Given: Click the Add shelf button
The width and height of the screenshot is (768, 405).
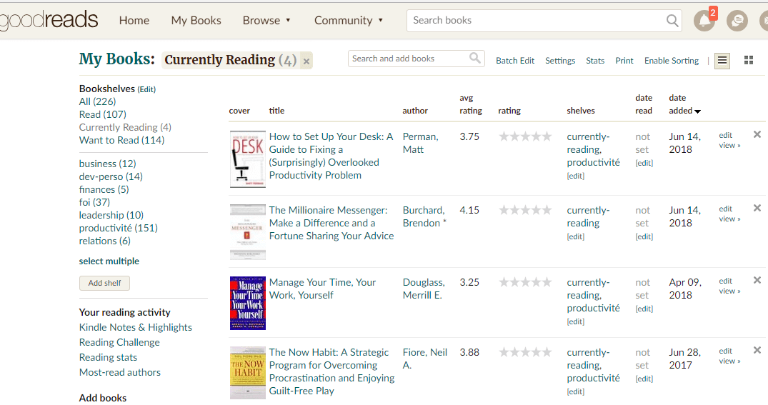Looking at the screenshot, I should (104, 283).
